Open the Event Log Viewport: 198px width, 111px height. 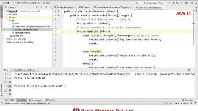tap(188, 100)
